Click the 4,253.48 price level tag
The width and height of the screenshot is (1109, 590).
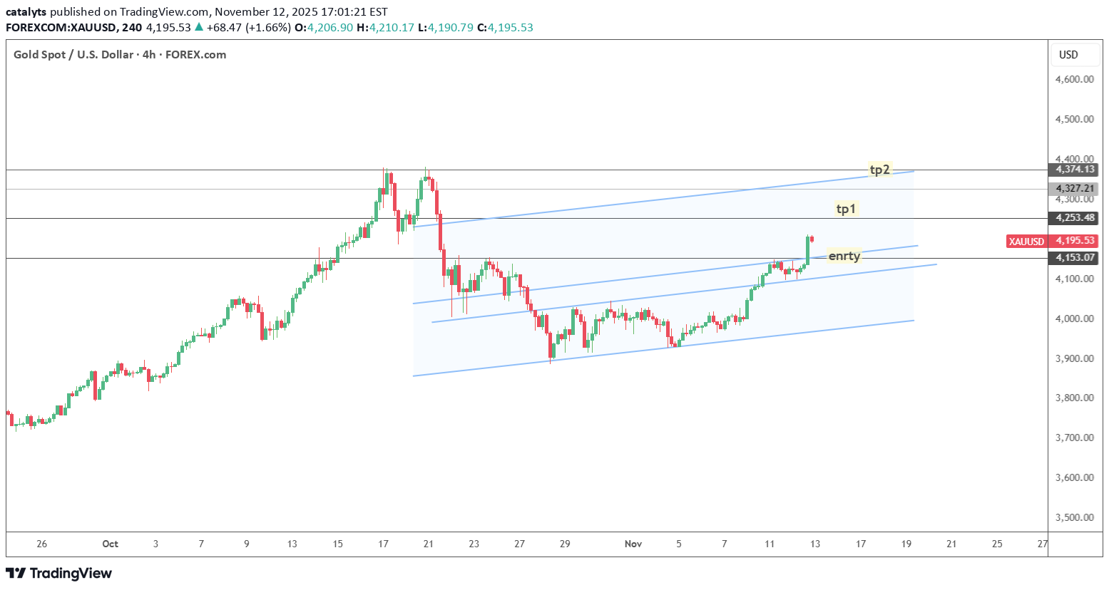pos(1074,218)
